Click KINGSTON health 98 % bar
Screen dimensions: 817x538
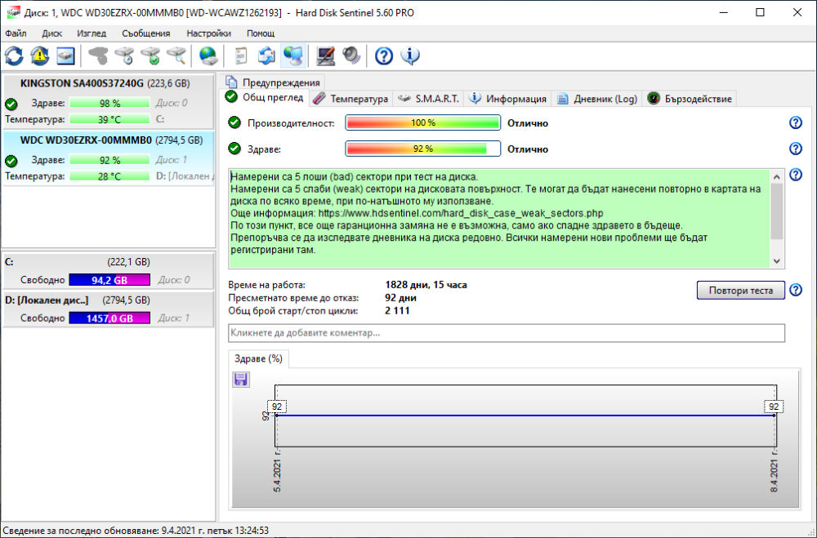point(109,103)
